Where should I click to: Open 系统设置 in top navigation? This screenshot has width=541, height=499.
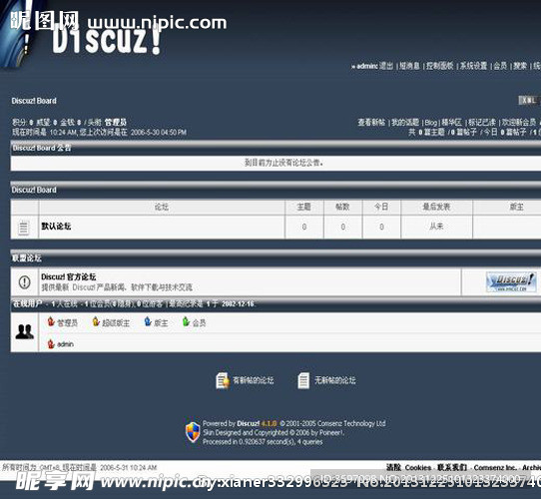click(x=473, y=66)
